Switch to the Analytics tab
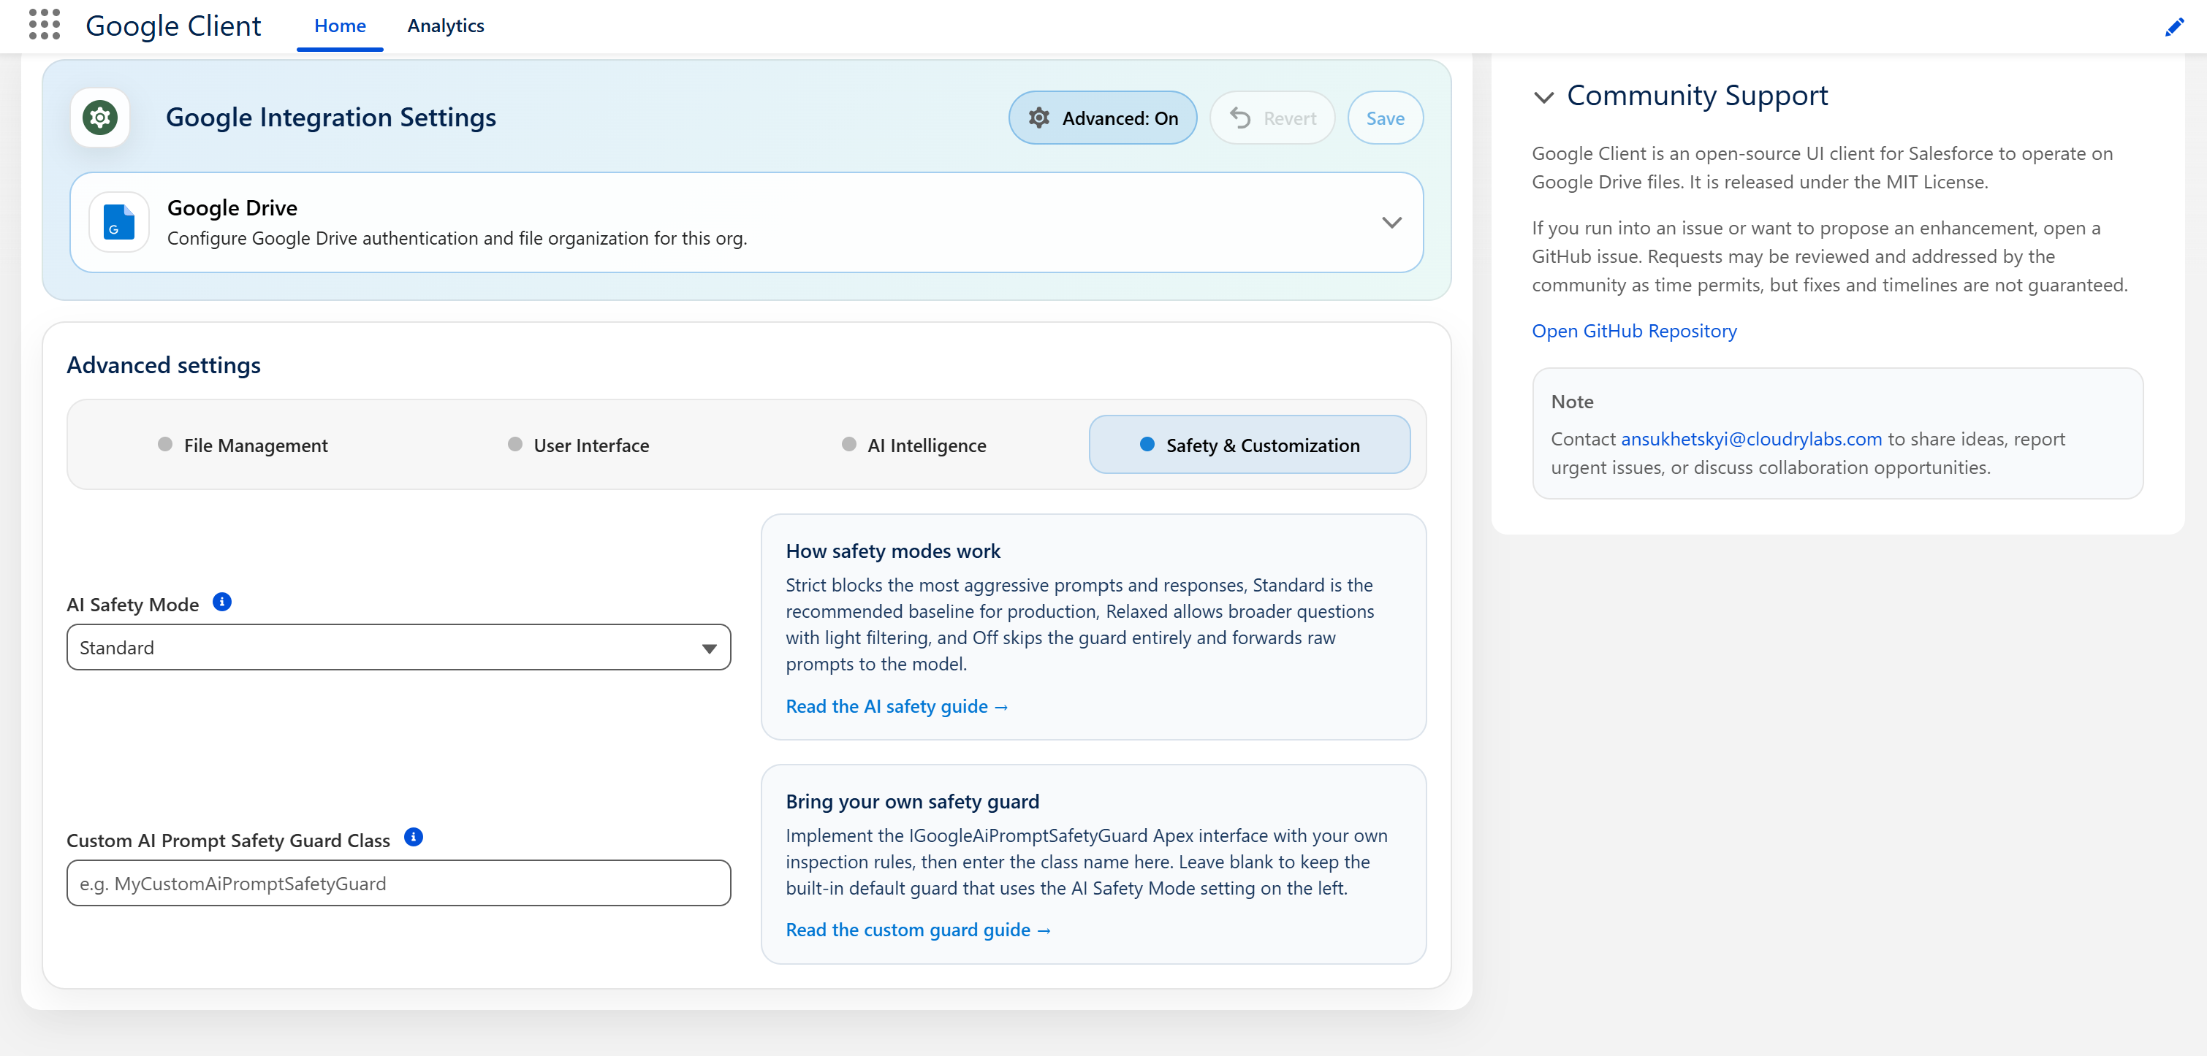 tap(446, 26)
